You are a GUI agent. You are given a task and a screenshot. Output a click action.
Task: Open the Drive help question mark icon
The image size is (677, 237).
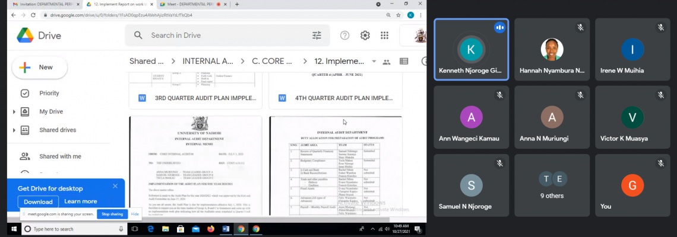[345, 36]
